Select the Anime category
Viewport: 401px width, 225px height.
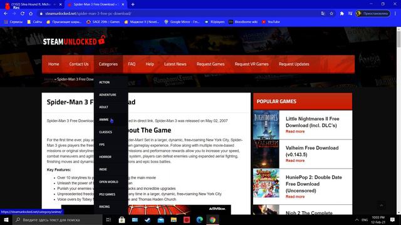click(x=104, y=119)
